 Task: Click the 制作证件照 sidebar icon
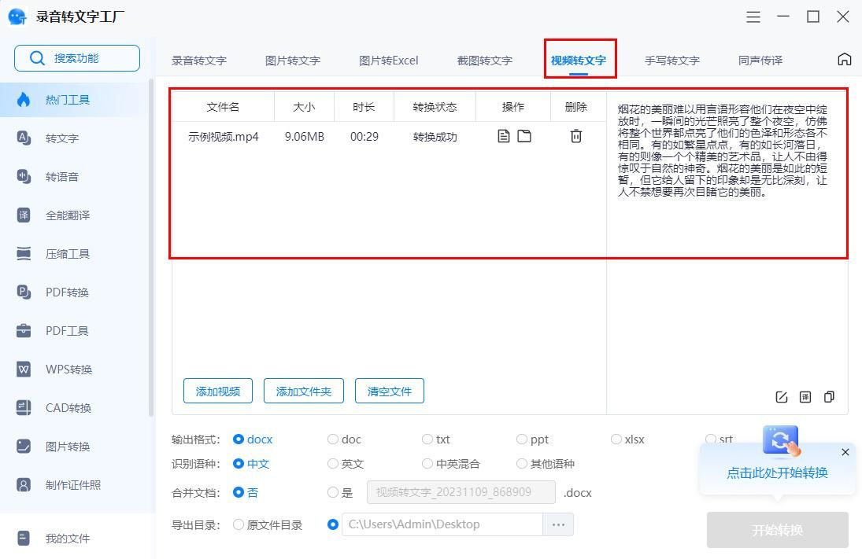pos(24,485)
